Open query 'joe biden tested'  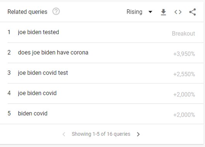point(38,32)
